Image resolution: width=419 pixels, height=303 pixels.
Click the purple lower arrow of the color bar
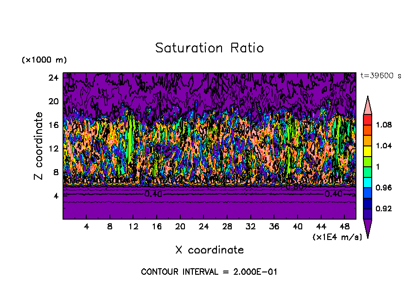point(368,229)
